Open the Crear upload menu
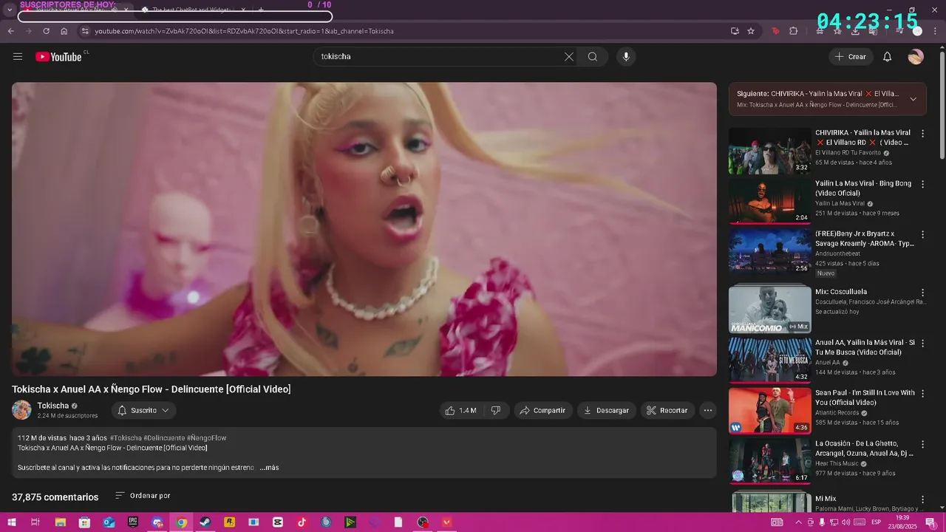The width and height of the screenshot is (946, 532). 851,57
